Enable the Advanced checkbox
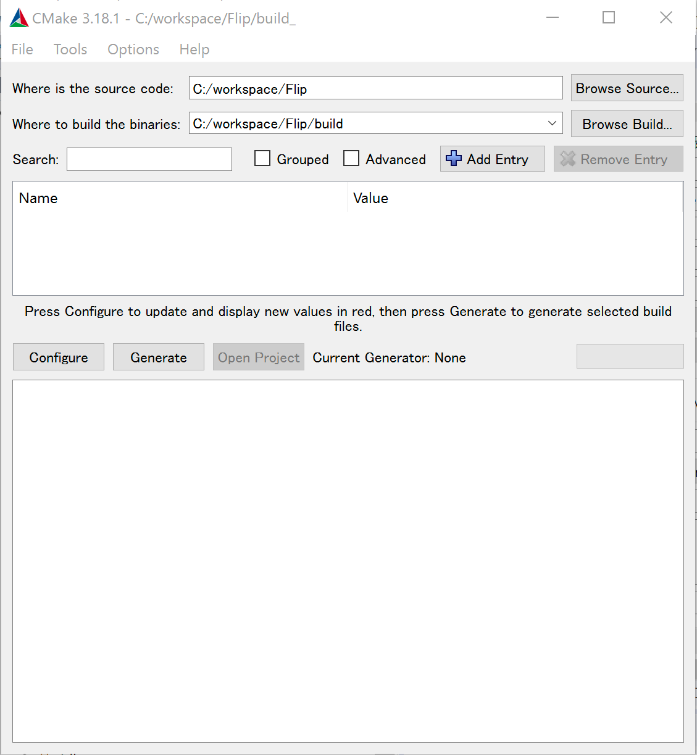697x755 pixels. pyautogui.click(x=351, y=159)
